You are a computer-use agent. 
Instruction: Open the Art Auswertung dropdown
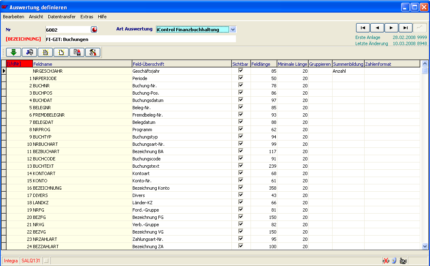coord(232,30)
